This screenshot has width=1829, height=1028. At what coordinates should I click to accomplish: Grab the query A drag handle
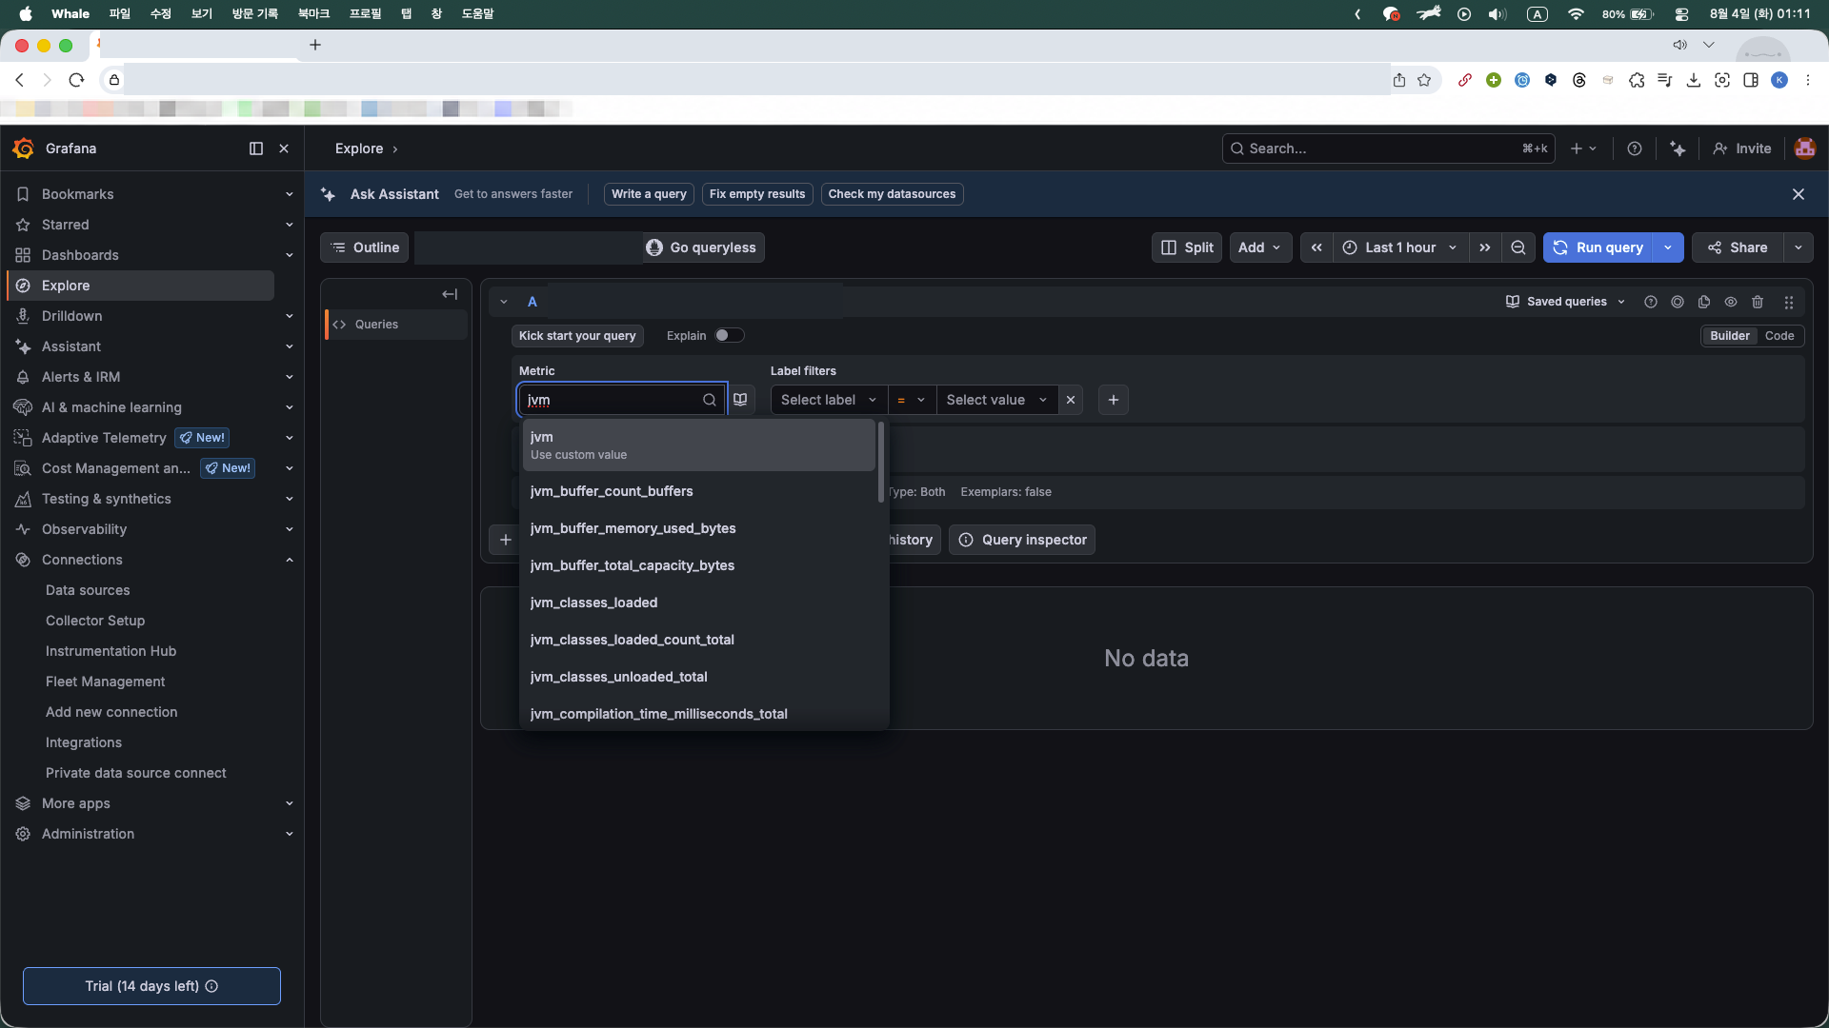(x=1789, y=302)
